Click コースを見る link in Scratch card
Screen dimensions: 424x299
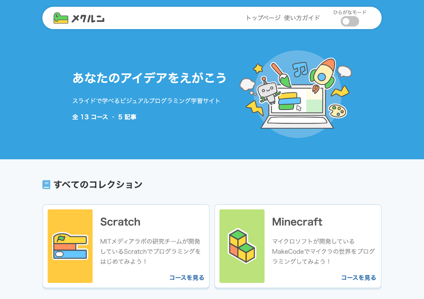[187, 278]
